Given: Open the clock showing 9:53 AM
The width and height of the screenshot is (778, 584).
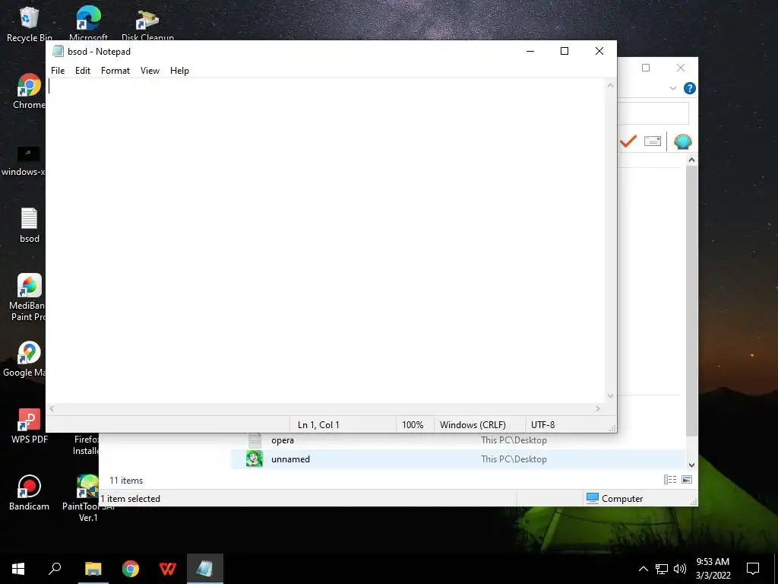Looking at the screenshot, I should click(713, 569).
